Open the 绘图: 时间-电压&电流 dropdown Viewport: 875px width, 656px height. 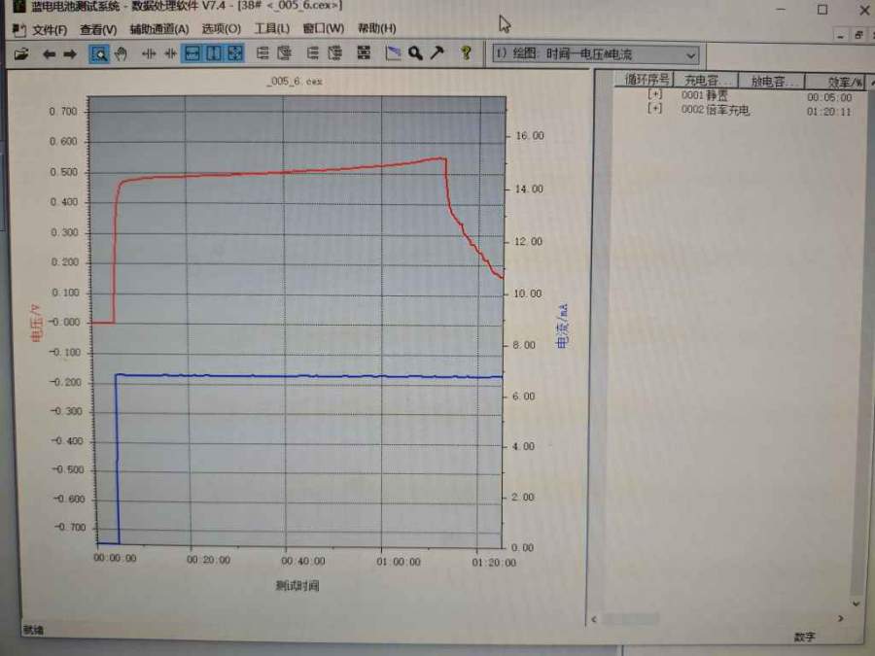[x=595, y=54]
